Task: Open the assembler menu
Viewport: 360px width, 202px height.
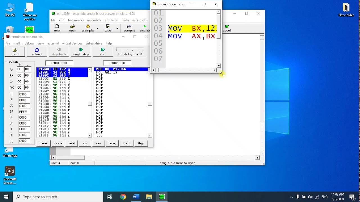Action: pos(94,20)
